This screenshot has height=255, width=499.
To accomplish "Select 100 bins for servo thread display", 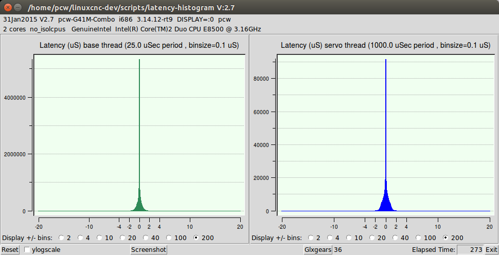I will [x=418, y=238].
